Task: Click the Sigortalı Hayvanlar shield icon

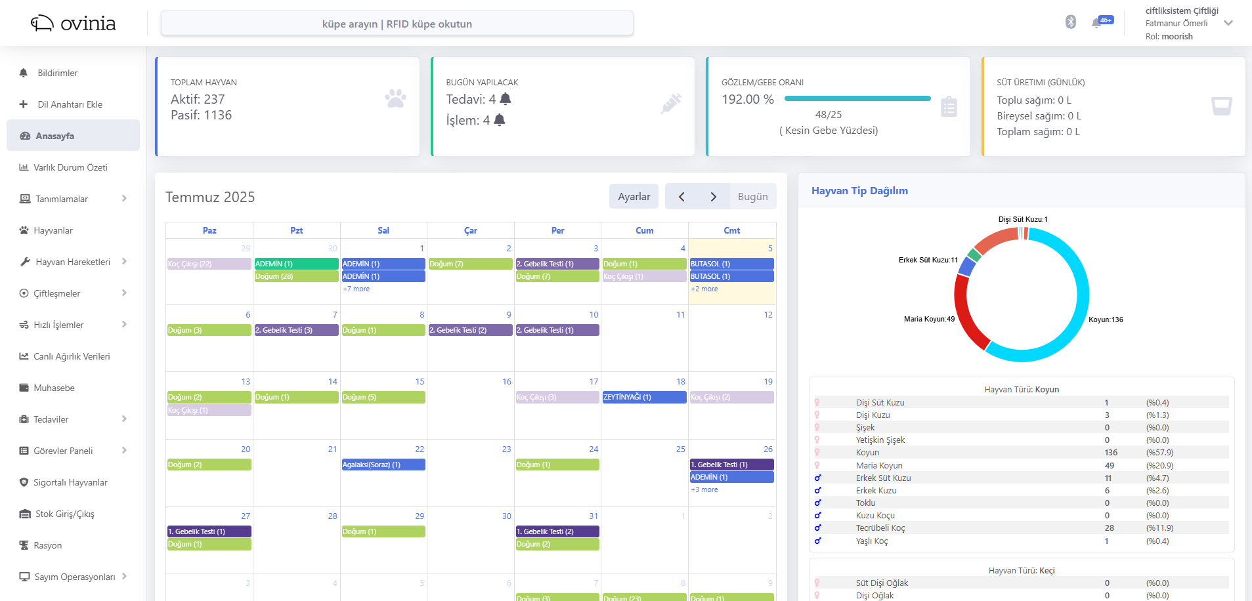Action: (24, 482)
